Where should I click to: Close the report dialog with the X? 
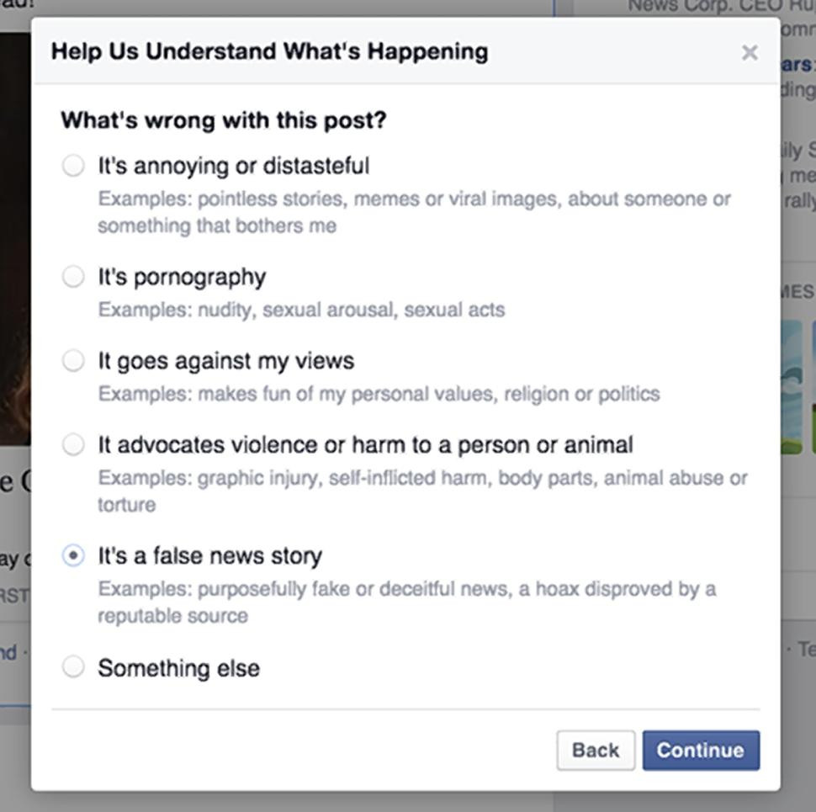pos(748,50)
